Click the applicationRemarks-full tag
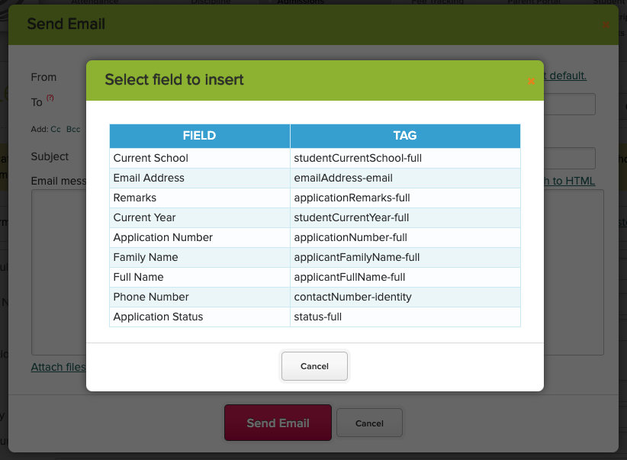627x460 pixels. 352,198
